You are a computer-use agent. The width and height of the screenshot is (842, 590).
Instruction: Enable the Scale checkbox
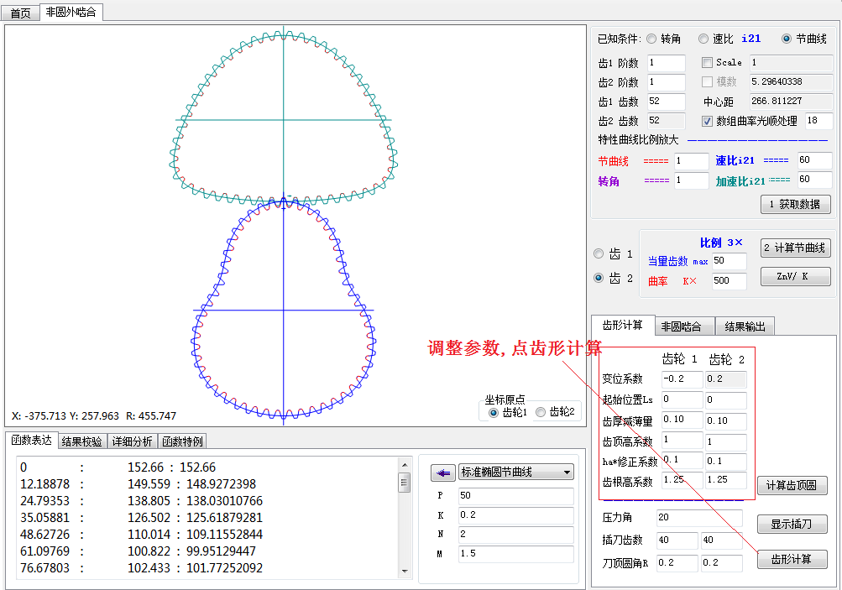707,62
